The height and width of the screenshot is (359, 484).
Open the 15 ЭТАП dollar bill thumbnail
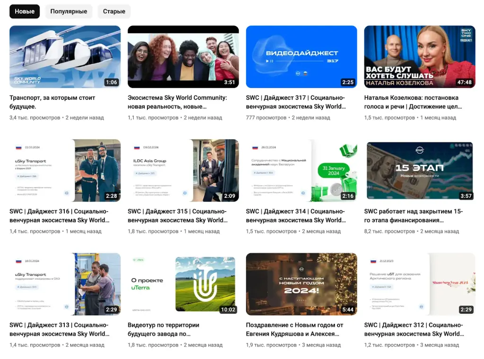tap(420, 171)
